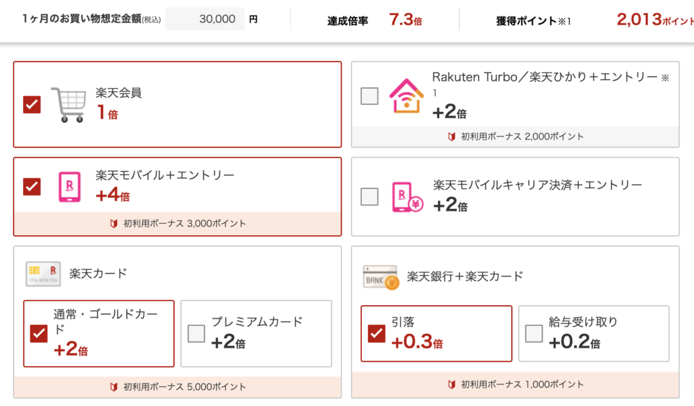Uncheck the 引落 checkbox
The image size is (694, 406).
click(x=377, y=333)
